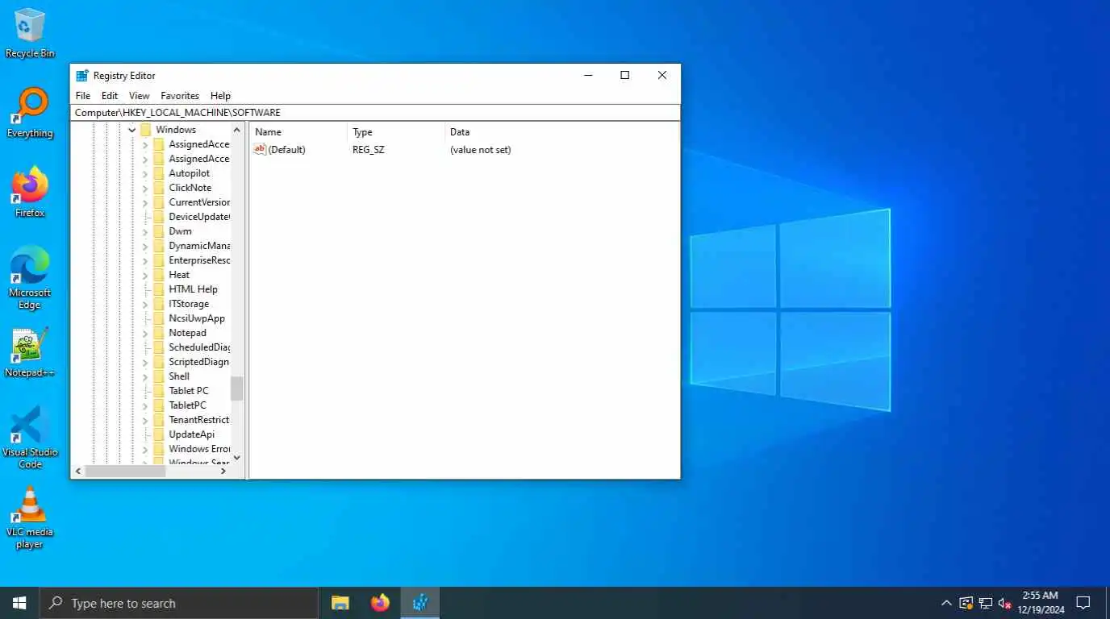The height and width of the screenshot is (619, 1110).
Task: Open File Explorer from the taskbar
Action: coord(340,603)
